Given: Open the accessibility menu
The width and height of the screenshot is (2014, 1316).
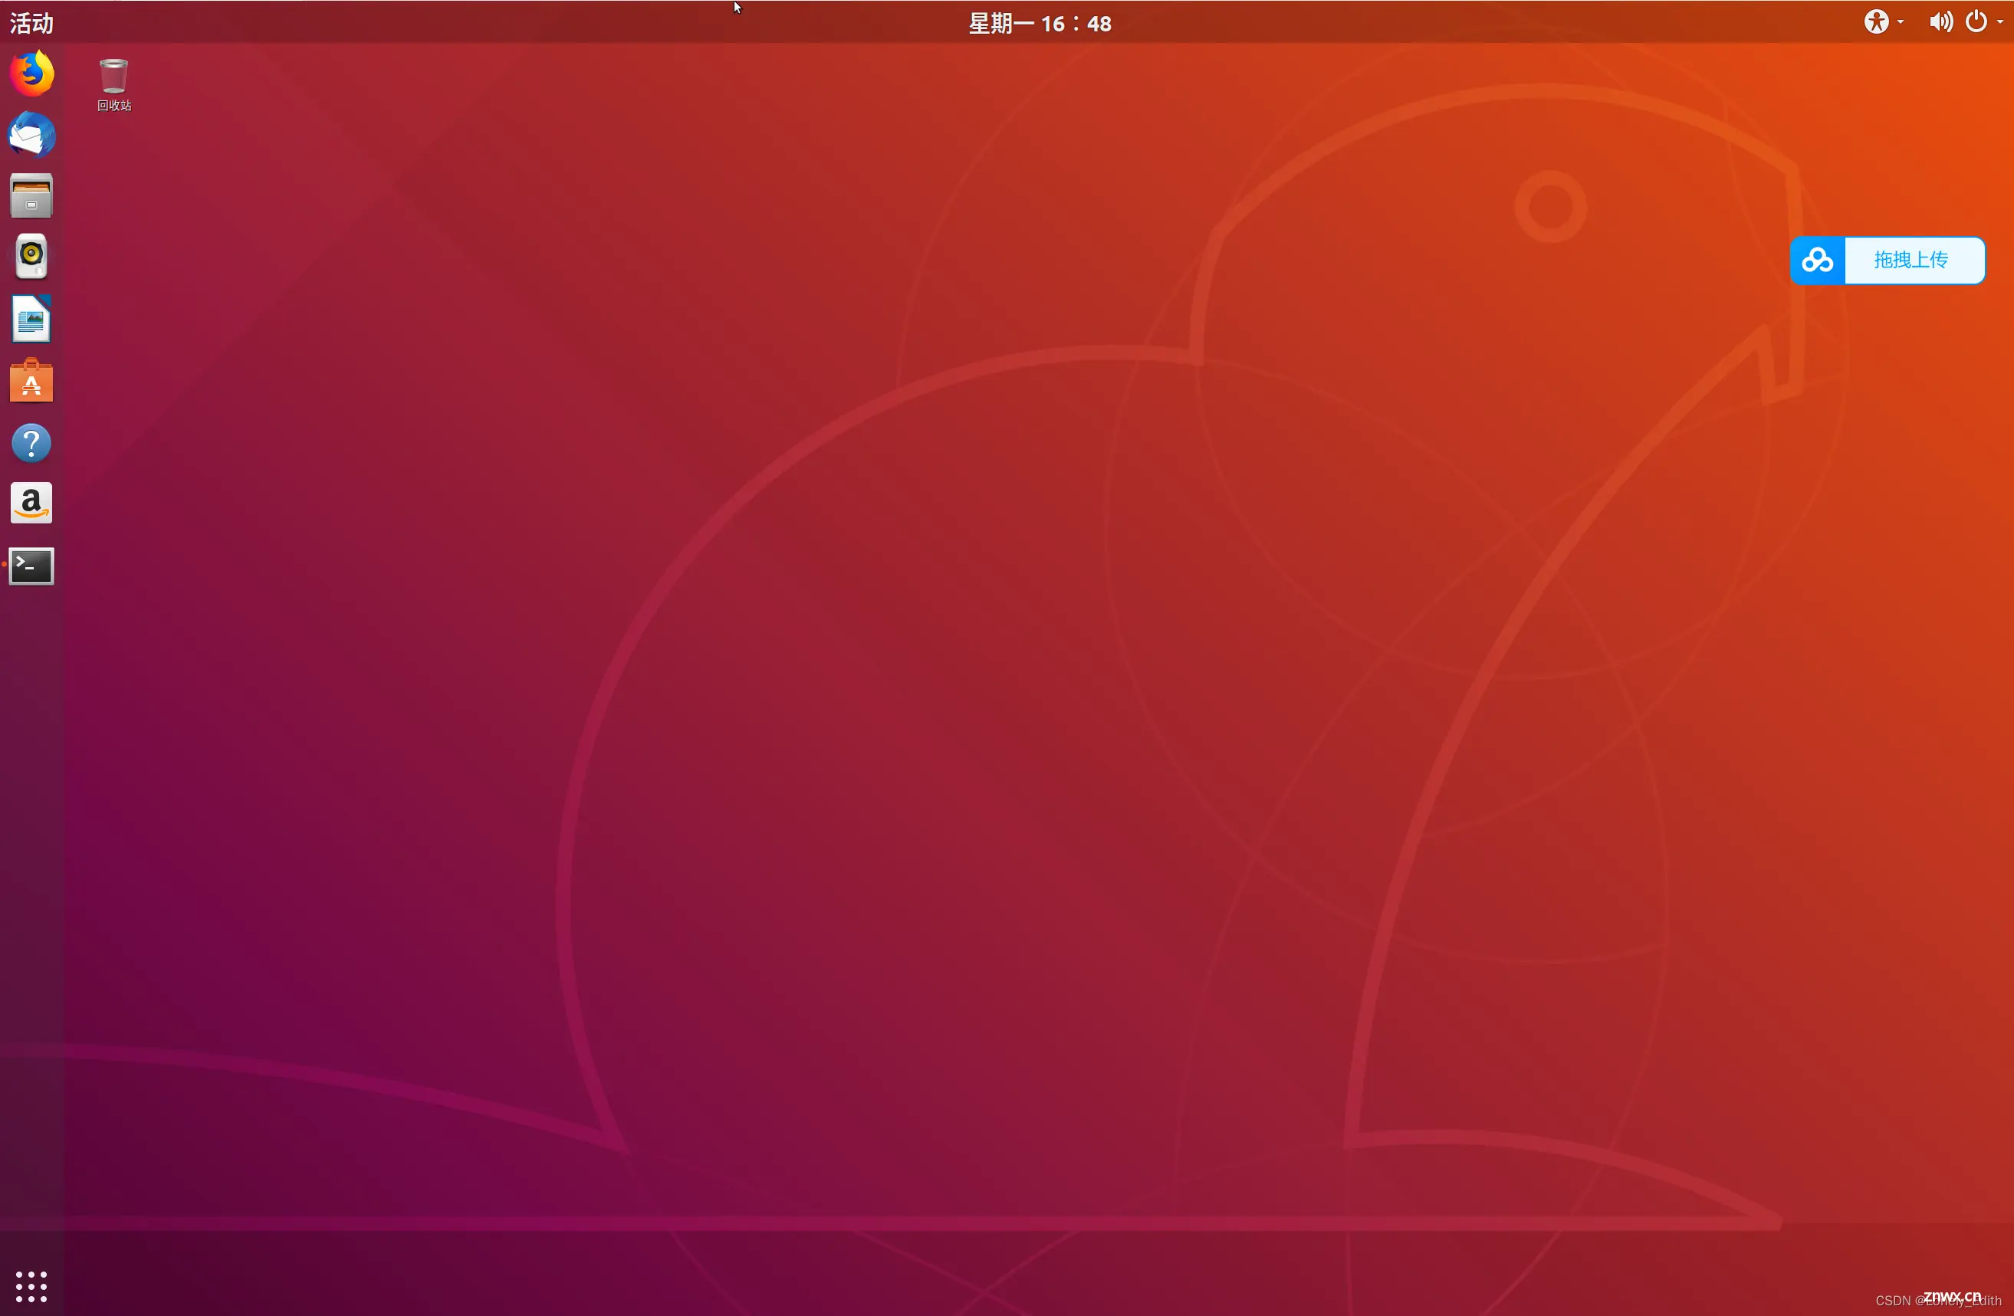Looking at the screenshot, I should (x=1882, y=22).
